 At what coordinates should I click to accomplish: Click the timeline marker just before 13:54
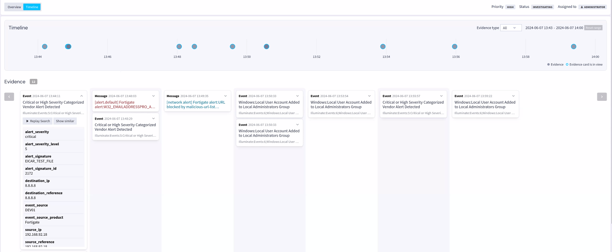[383, 47]
